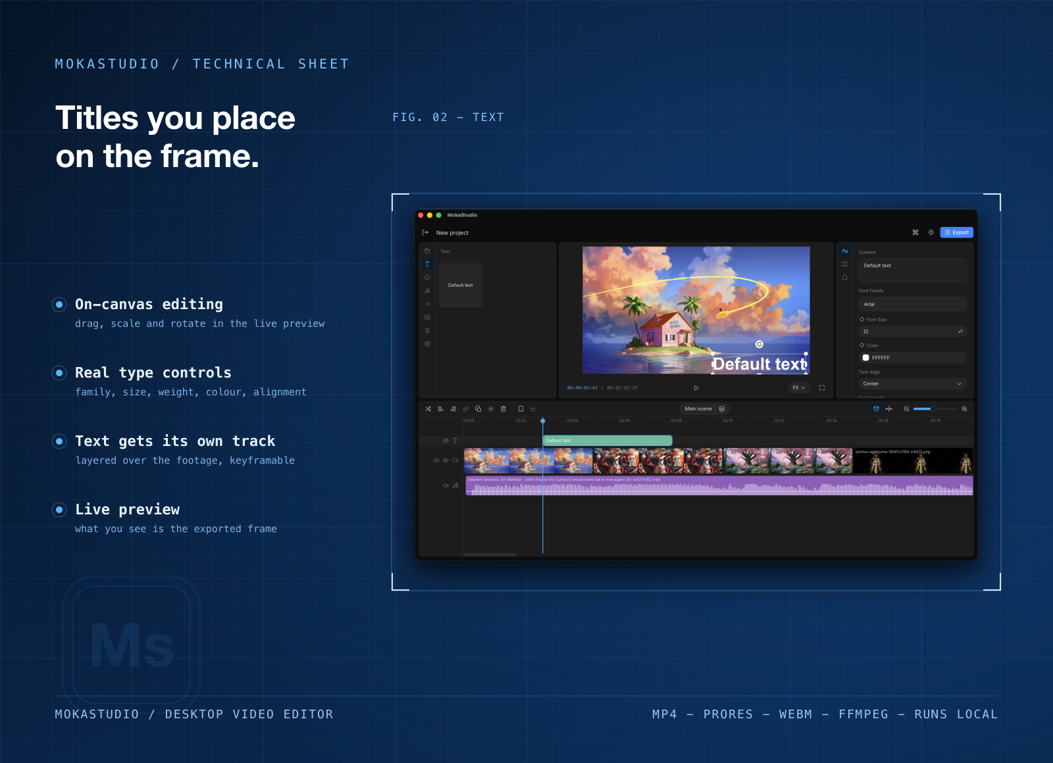The image size is (1053, 763).
Task: Trim clip end to playhead
Action: [453, 408]
